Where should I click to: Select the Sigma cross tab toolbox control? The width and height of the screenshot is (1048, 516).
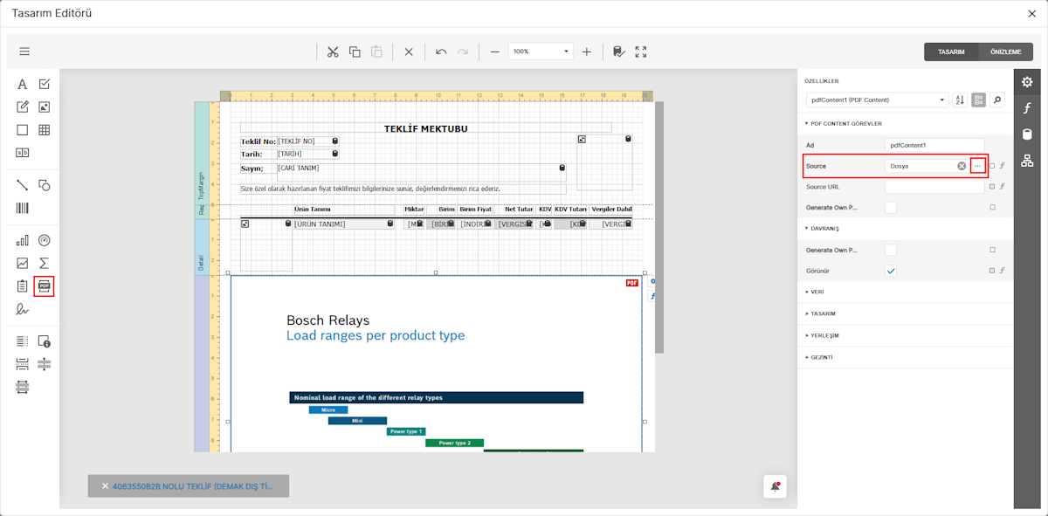click(45, 263)
